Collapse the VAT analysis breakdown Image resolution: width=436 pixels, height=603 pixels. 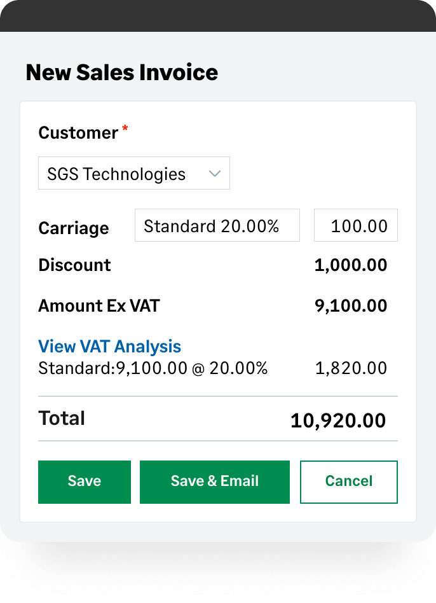[109, 346]
